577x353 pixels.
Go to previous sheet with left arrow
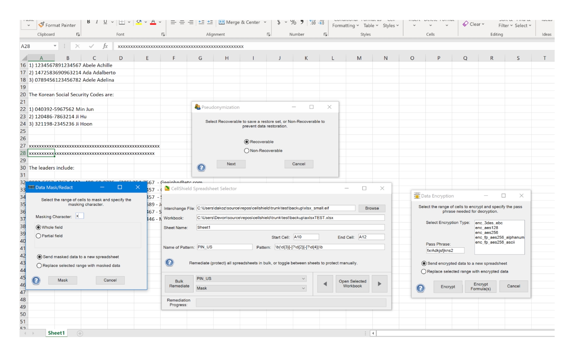pyautogui.click(x=325, y=284)
